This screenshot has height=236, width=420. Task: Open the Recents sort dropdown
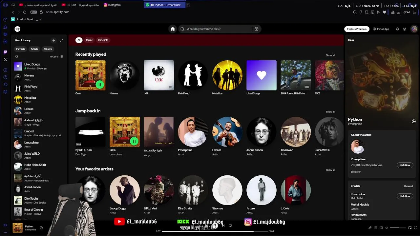56,56
